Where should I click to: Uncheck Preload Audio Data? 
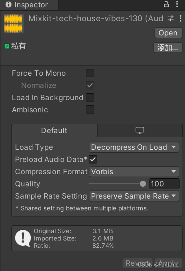[x=93, y=160]
